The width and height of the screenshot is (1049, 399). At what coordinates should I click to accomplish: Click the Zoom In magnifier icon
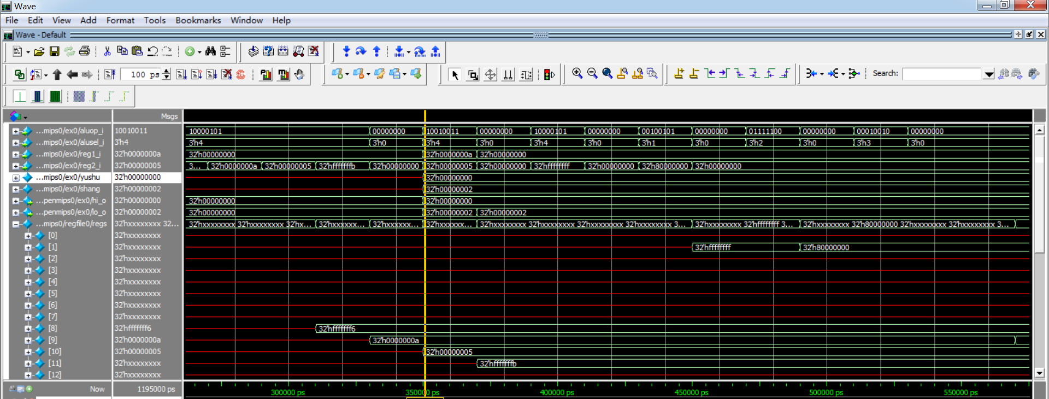point(577,74)
